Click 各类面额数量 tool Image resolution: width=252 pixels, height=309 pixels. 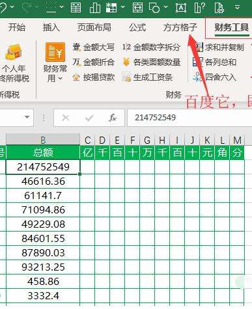[x=151, y=62]
